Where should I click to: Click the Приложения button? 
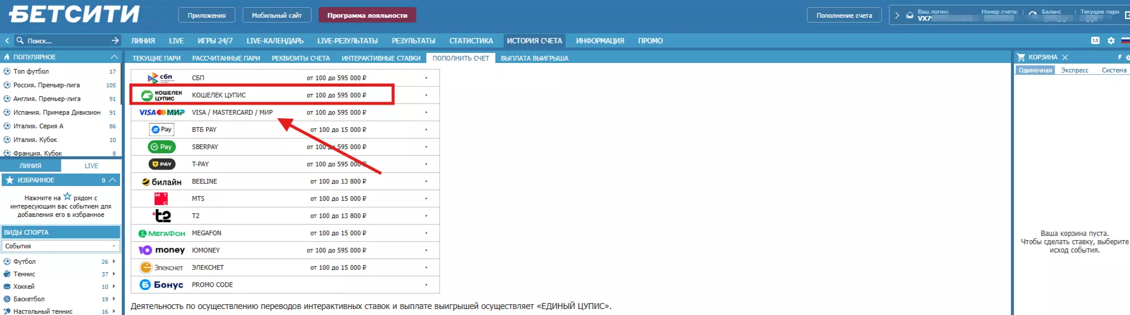(206, 15)
